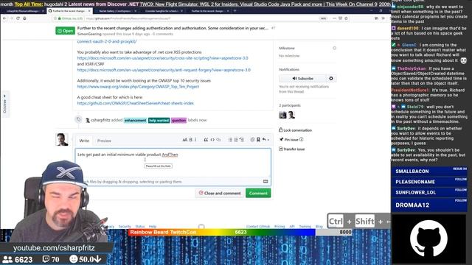
Task: Insert a quote in the comment editor
Action: point(206,140)
